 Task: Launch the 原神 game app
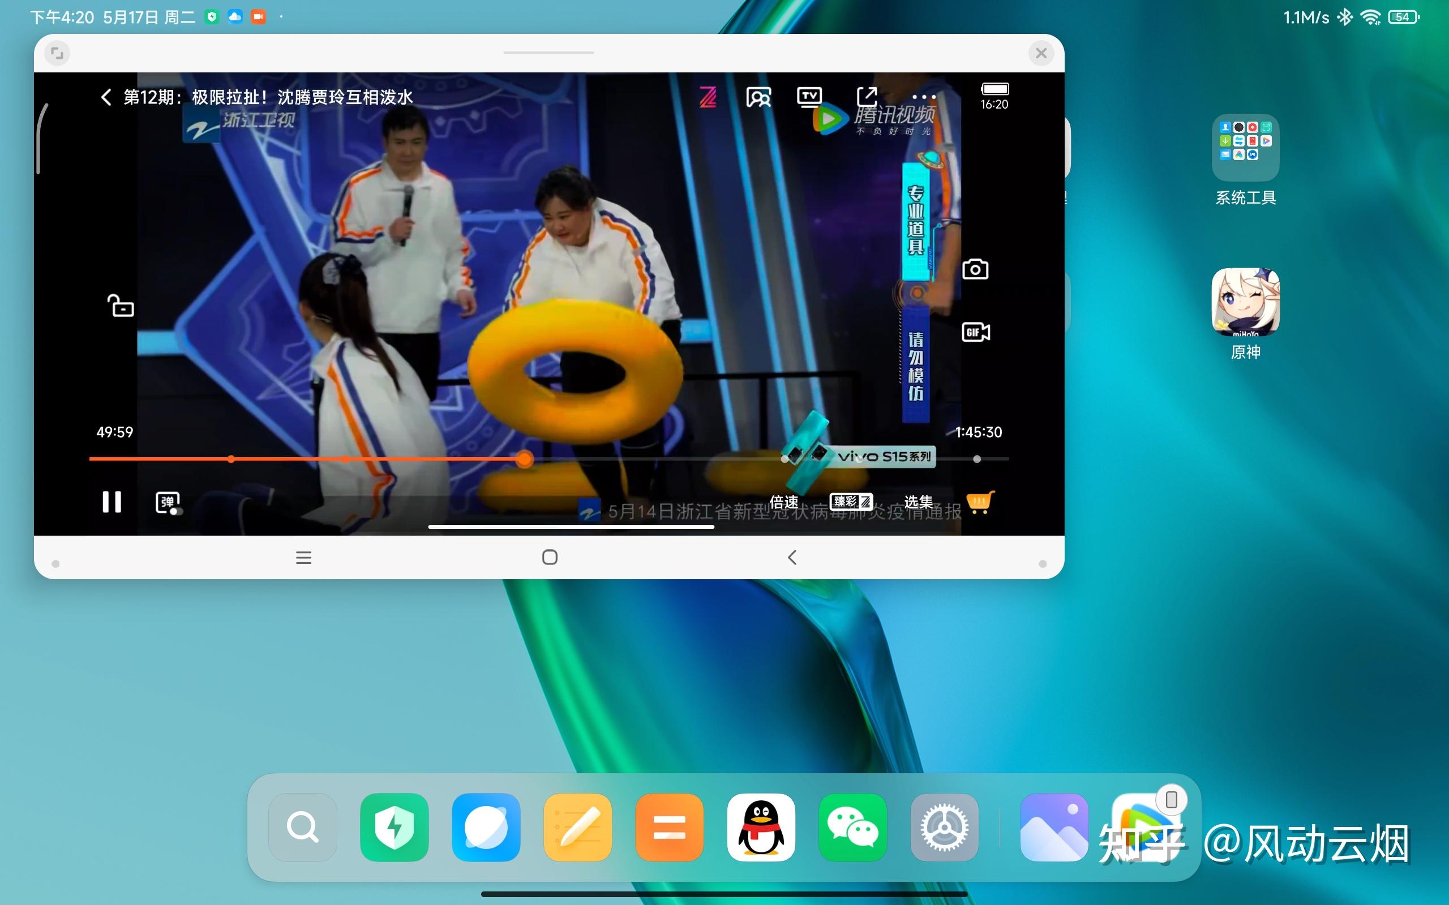pos(1245,301)
